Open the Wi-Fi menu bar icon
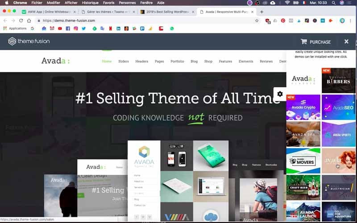357x223 pixels. tap(287, 3)
